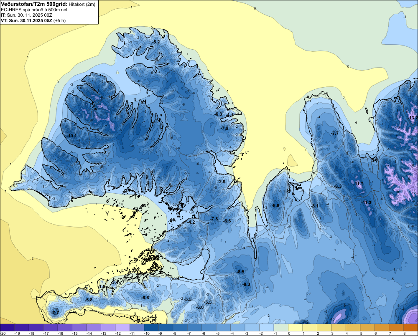The image size is (418, 336).
Task: Click the legend swatch labeled 3
Action: click(339, 327)
